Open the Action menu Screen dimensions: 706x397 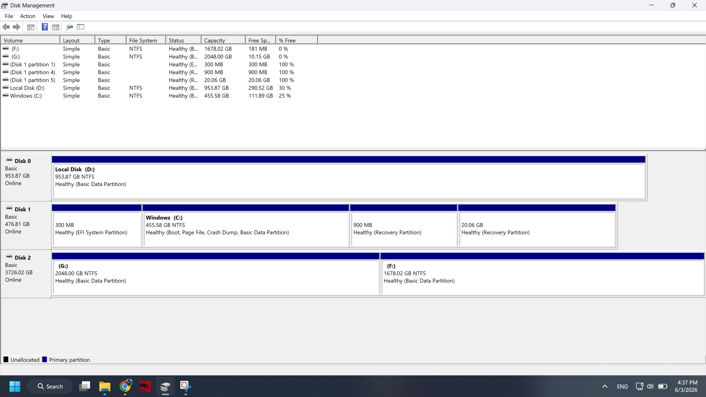tap(28, 16)
